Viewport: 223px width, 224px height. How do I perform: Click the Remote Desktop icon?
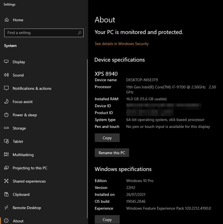click(6, 208)
